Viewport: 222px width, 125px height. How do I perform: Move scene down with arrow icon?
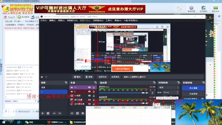[60, 113]
